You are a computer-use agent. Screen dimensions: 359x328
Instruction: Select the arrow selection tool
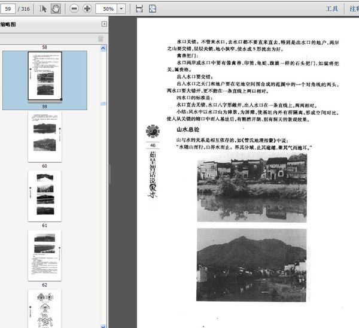(x=44, y=9)
